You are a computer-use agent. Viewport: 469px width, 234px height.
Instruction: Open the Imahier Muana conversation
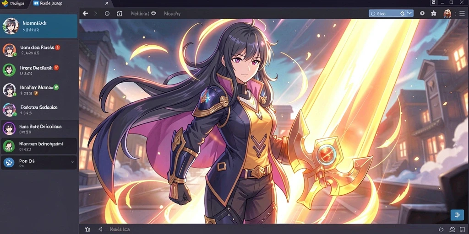tap(39, 90)
